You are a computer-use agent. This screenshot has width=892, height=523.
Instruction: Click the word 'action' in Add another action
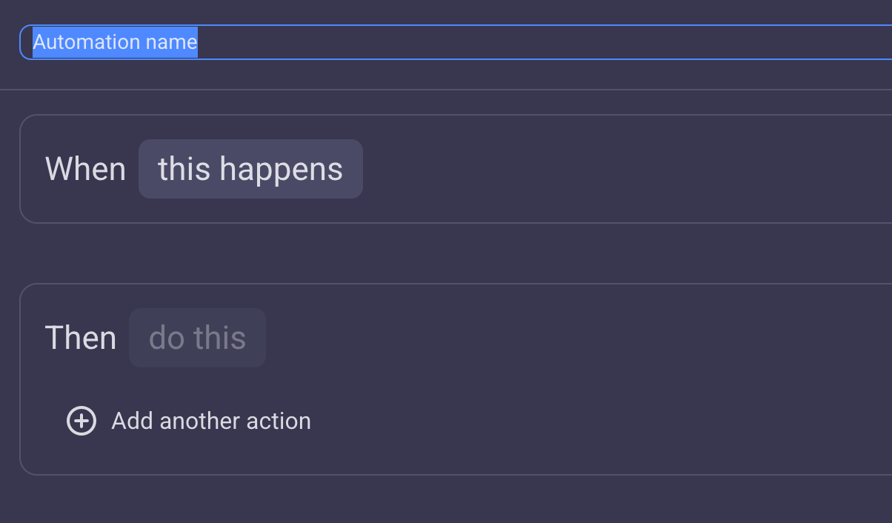pos(278,421)
